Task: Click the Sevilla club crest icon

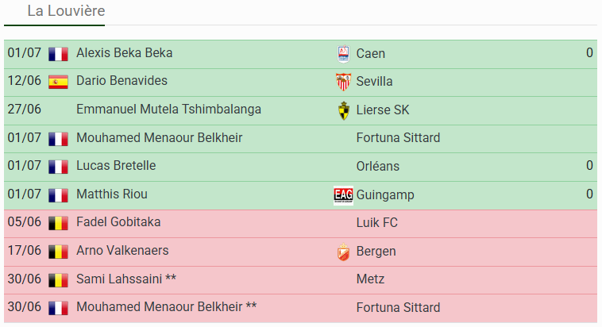Action: click(x=343, y=82)
